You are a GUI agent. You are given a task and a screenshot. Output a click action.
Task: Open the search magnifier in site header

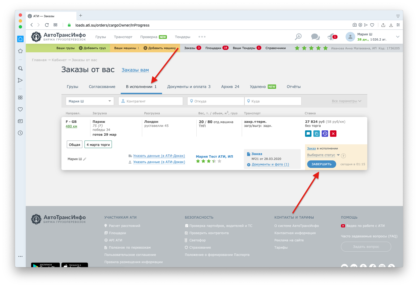298,37
